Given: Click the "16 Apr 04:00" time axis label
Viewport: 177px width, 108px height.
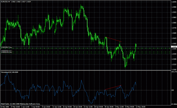Looking at the screenshot, I should coord(67,107).
